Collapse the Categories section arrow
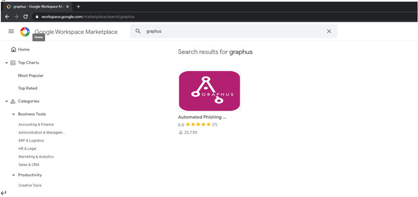 [7, 101]
